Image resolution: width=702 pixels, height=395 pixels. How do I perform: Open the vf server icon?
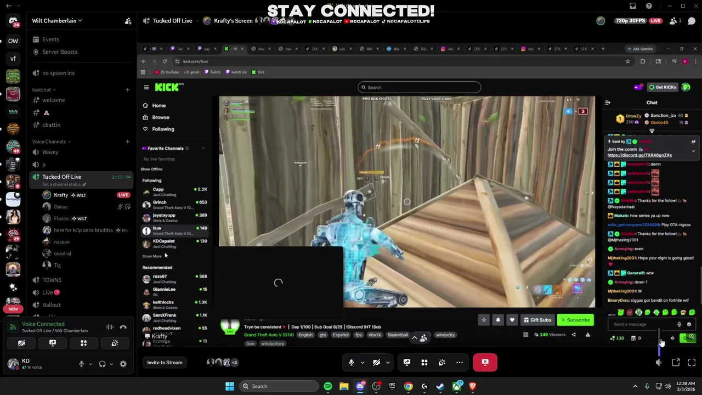tap(13, 58)
